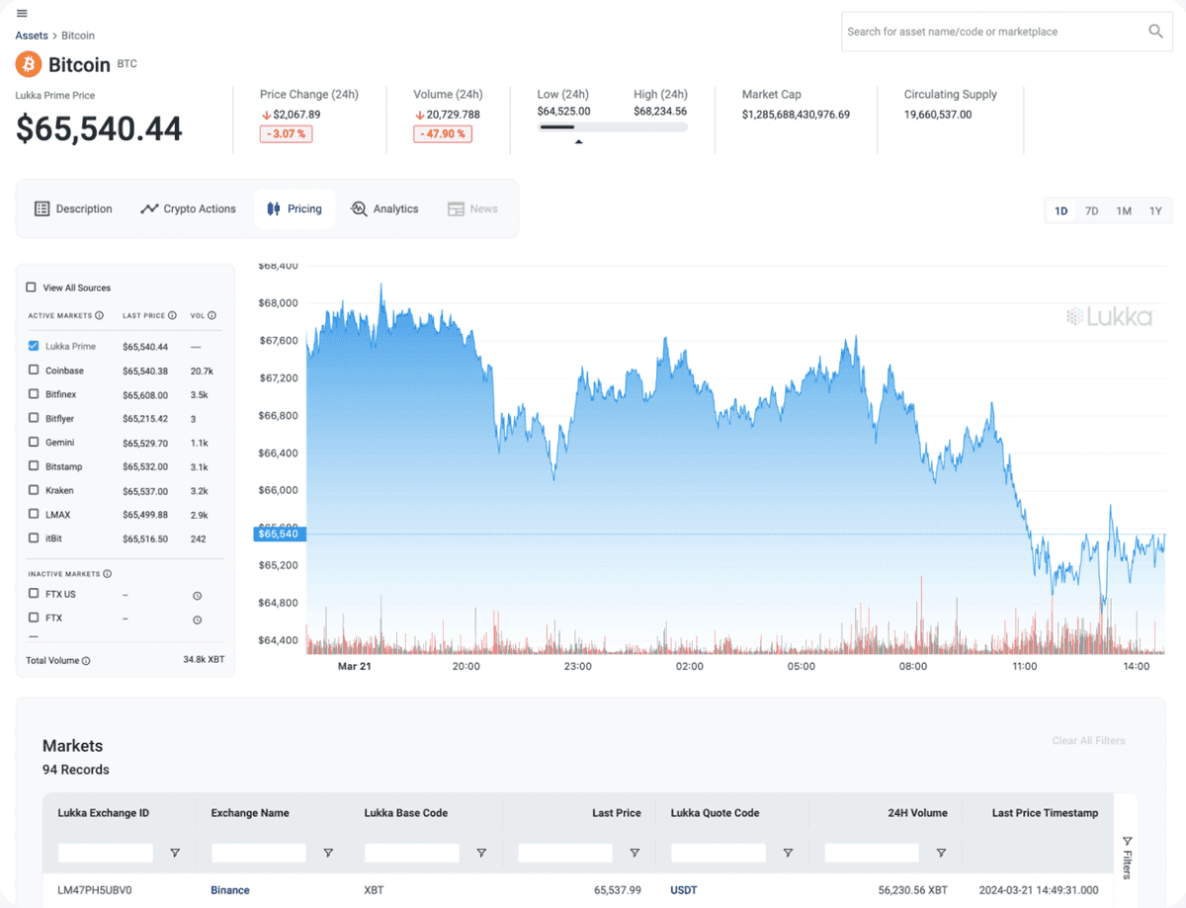Click the clock icon next to FTX

(x=197, y=619)
